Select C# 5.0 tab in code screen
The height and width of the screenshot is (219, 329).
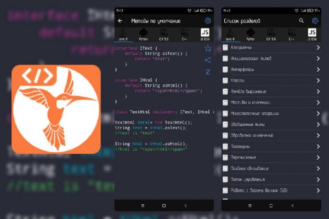click(164, 35)
